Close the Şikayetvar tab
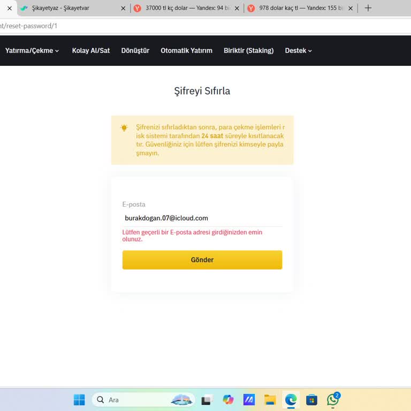This screenshot has width=411, height=411. (123, 9)
